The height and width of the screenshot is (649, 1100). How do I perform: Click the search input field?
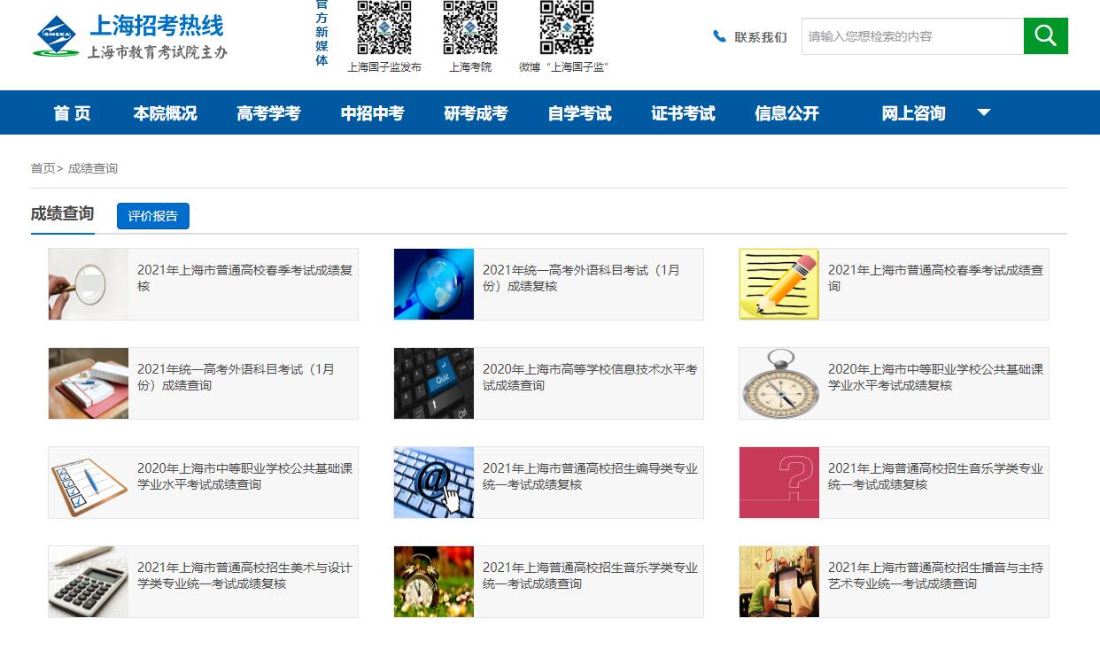[912, 36]
